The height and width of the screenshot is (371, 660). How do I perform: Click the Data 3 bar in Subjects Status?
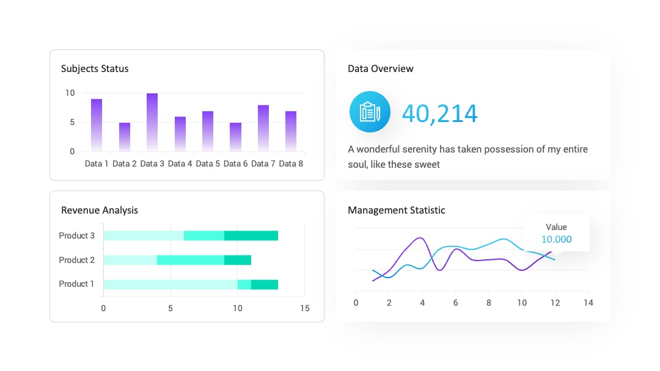point(152,122)
